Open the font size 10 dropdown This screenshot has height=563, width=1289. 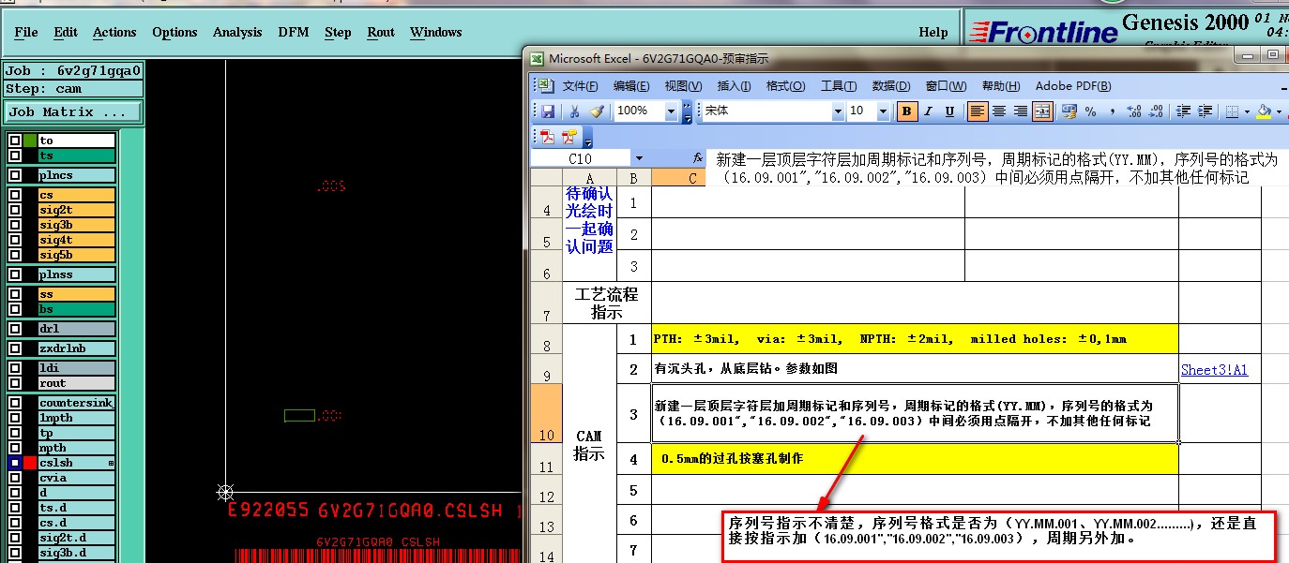click(883, 111)
